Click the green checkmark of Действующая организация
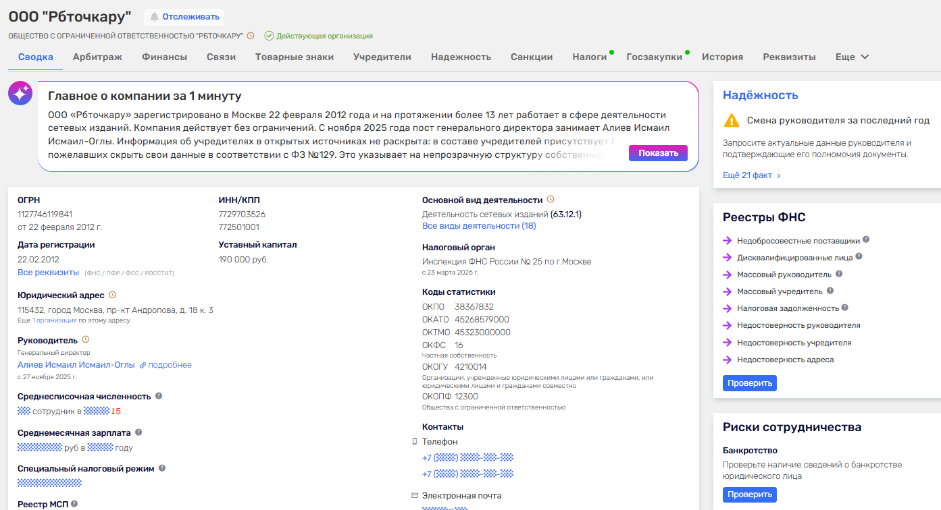This screenshot has width=941, height=510. pyautogui.click(x=269, y=36)
